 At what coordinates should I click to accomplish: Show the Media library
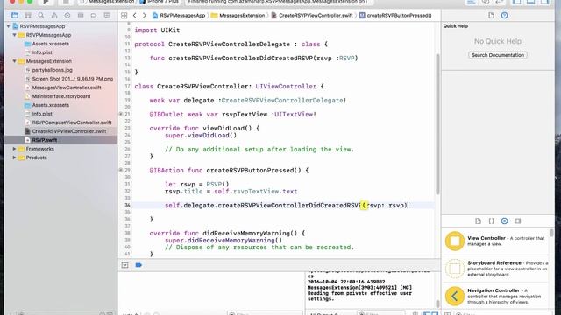coord(517,221)
